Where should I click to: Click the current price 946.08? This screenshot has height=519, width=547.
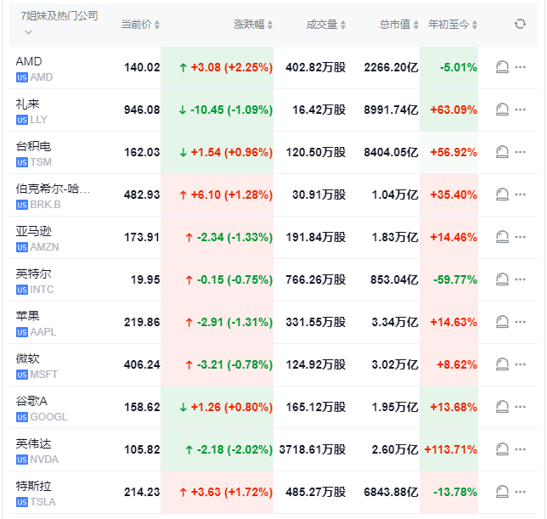pos(142,110)
